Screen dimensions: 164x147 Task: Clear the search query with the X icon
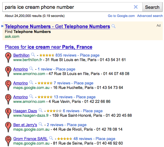[x=136, y=7]
